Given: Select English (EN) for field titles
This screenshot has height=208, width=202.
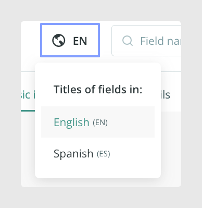Looking at the screenshot, I should [x=98, y=122].
